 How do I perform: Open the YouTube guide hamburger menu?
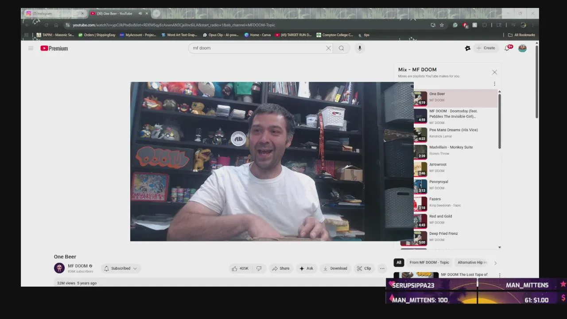point(31,48)
